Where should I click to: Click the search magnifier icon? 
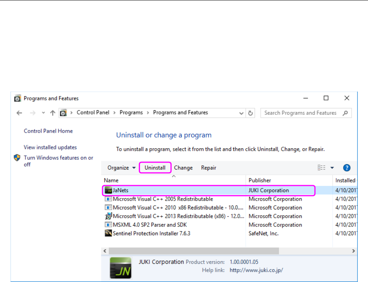tap(345, 113)
